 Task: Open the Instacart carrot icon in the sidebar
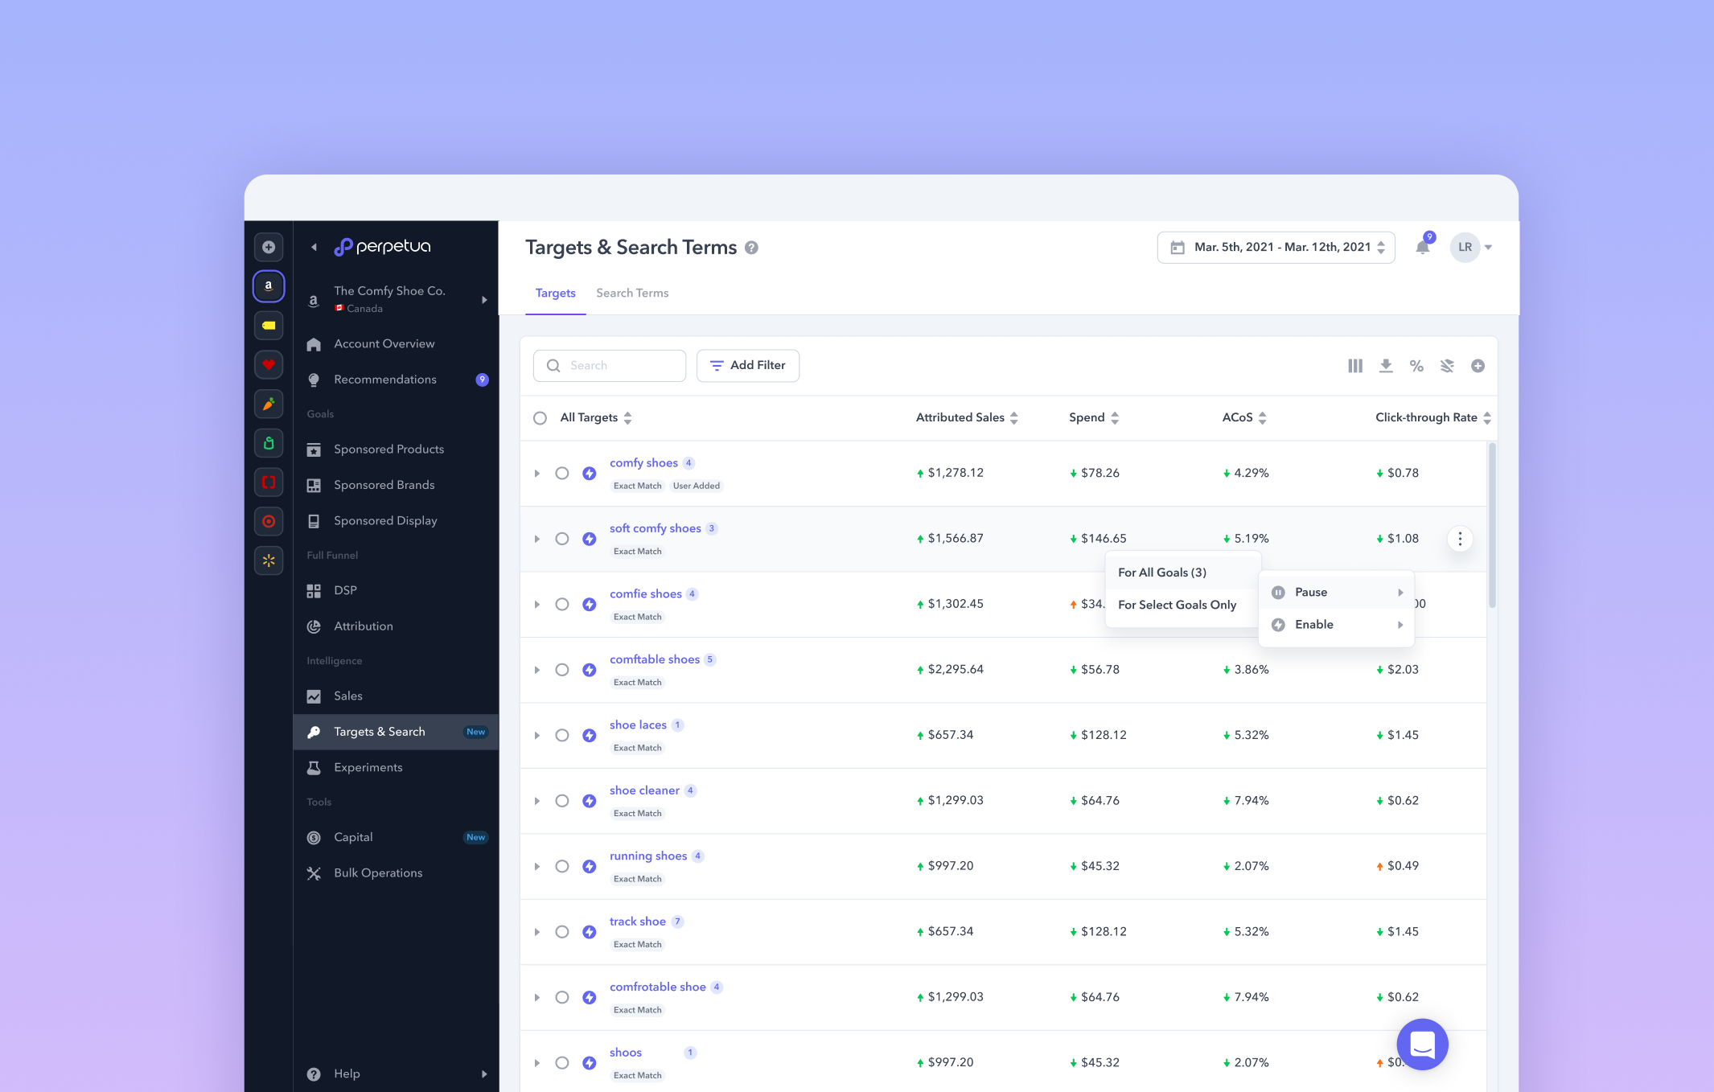tap(269, 404)
